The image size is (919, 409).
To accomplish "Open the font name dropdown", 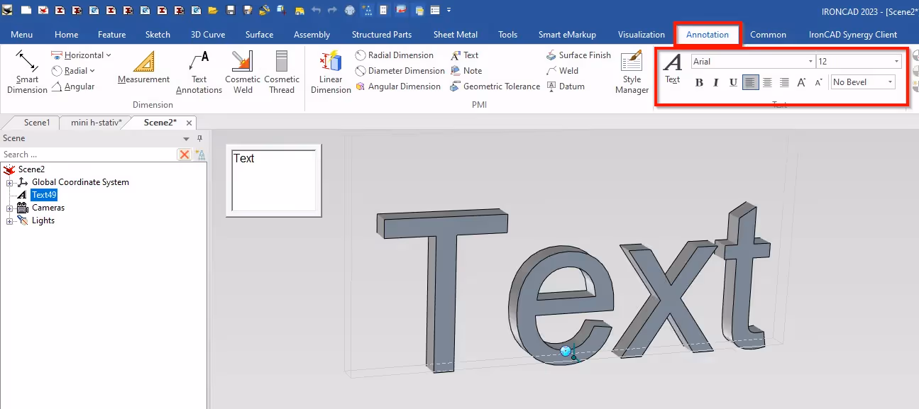I will [809, 61].
